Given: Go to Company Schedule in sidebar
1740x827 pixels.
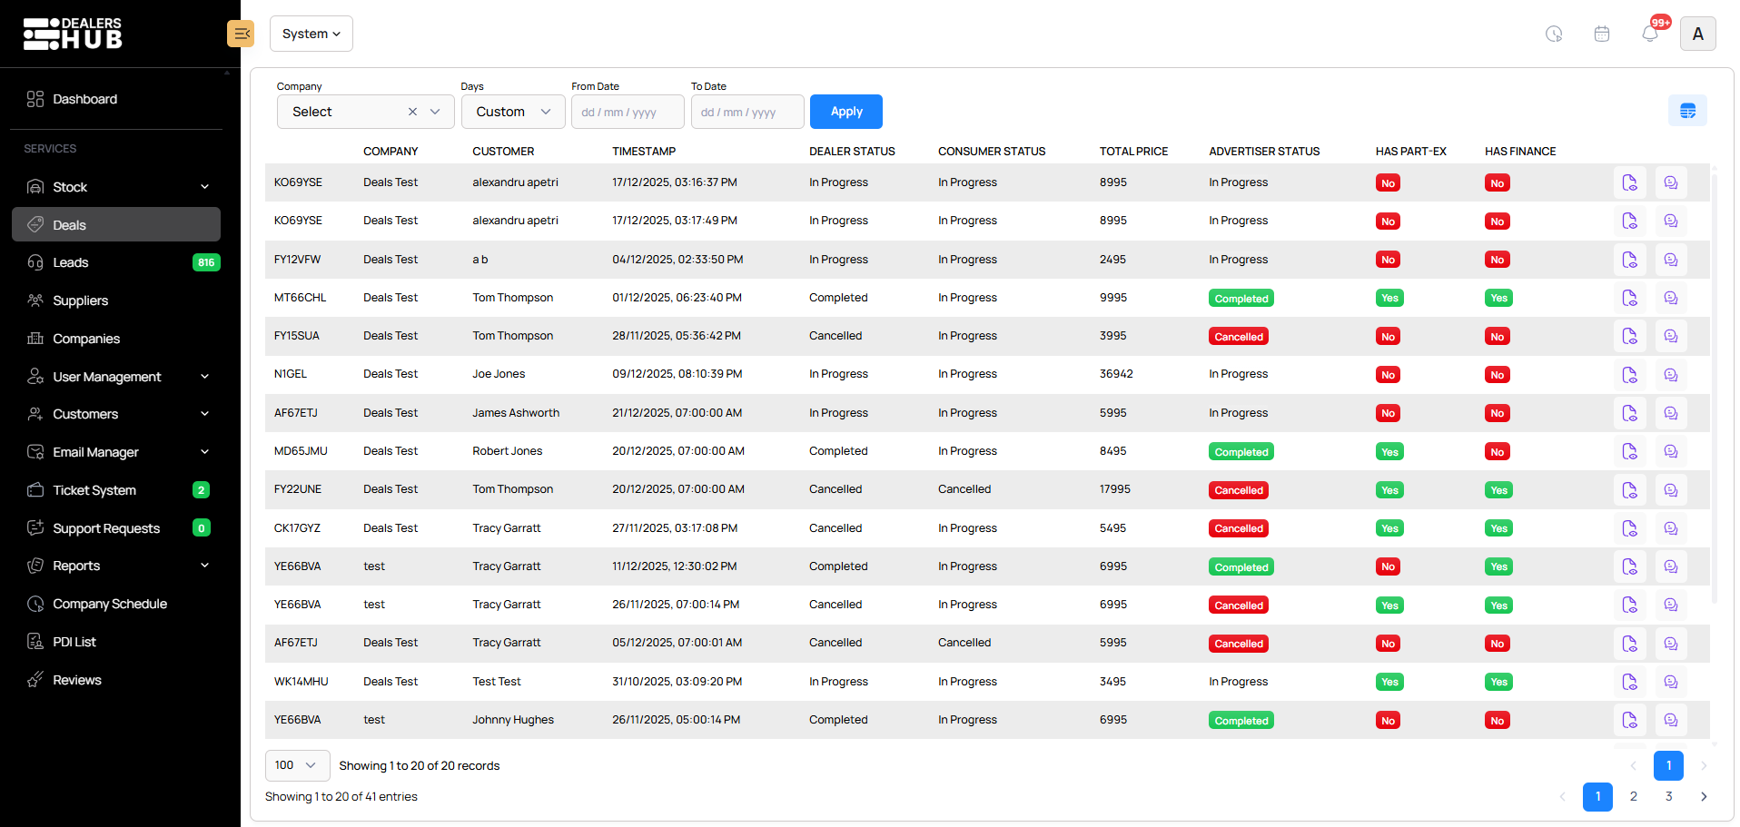Looking at the screenshot, I should pyautogui.click(x=110, y=604).
